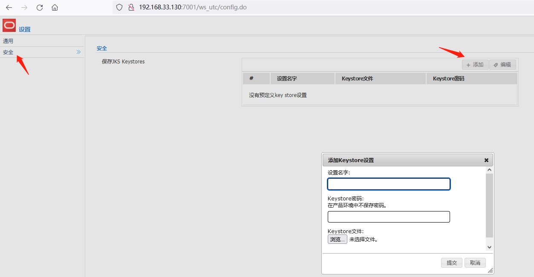Go forward with browser forward arrow
This screenshot has height=277, width=534.
click(24, 7)
